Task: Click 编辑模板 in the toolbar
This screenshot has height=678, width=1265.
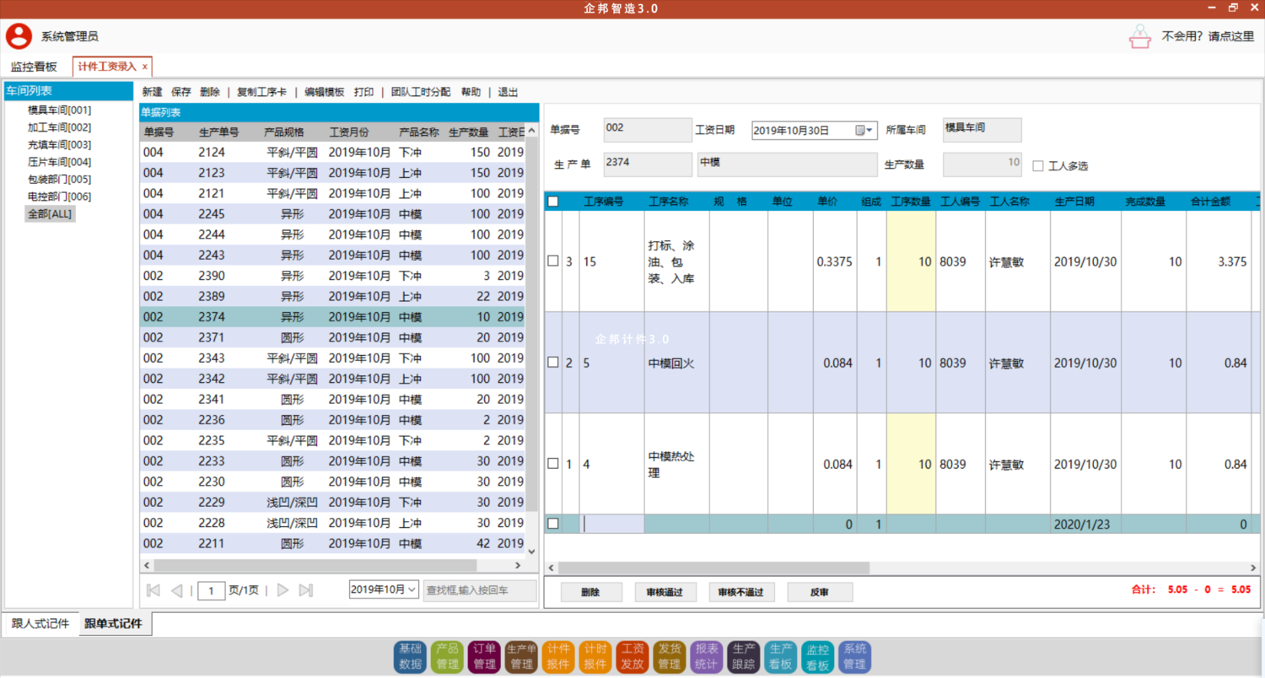Action: pos(325,92)
